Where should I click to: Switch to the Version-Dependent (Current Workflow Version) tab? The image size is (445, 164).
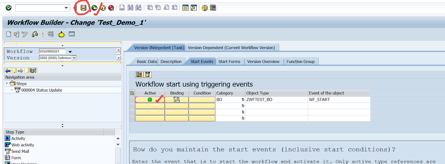[x=231, y=48]
